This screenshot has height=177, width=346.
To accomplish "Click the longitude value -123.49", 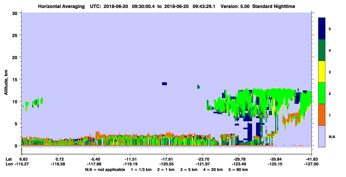I will [x=239, y=164].
